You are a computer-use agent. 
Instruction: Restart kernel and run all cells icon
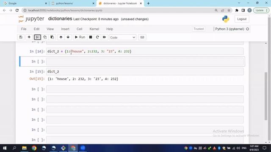point(104,37)
